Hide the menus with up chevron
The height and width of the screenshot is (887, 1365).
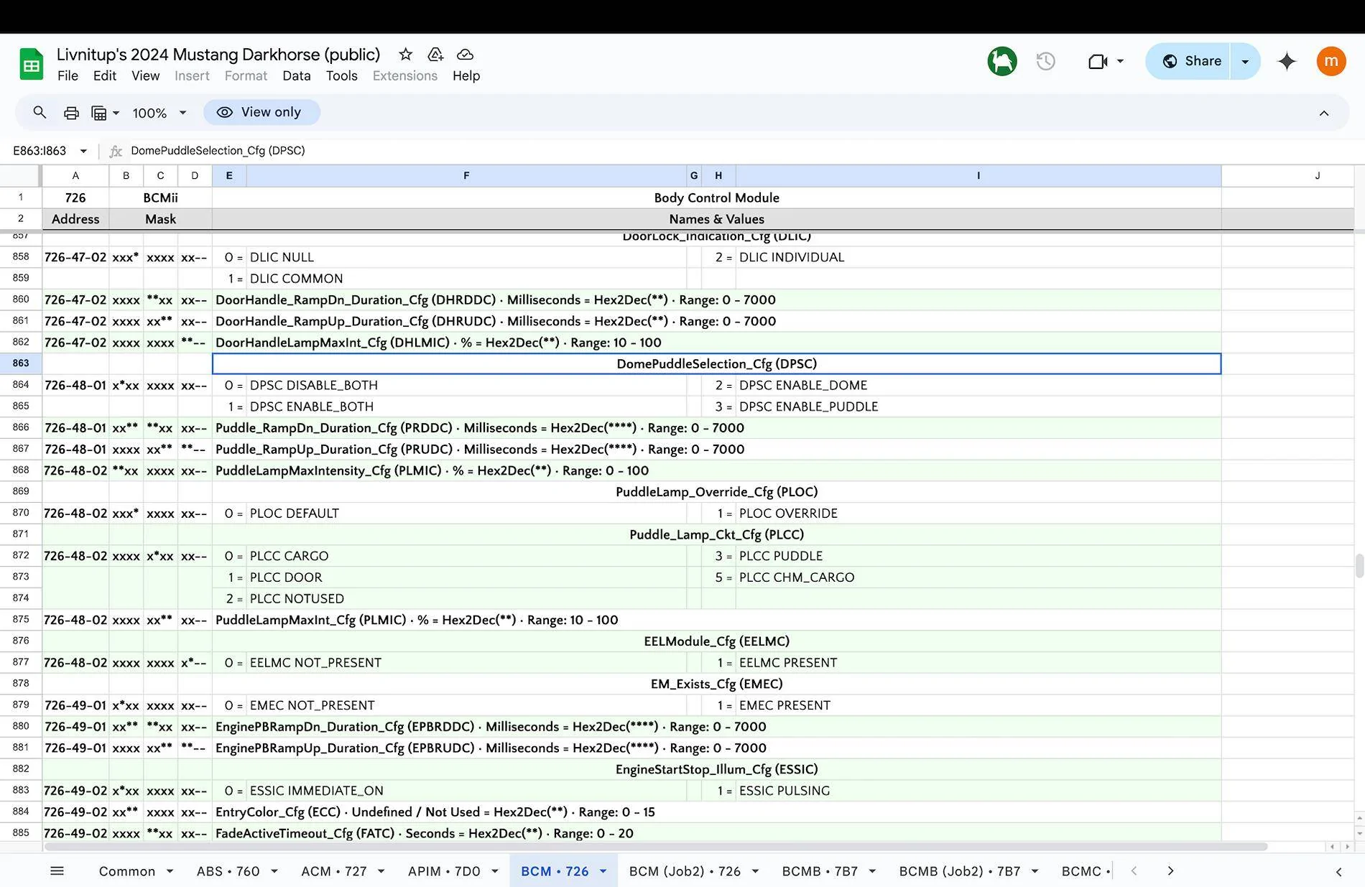click(x=1324, y=113)
